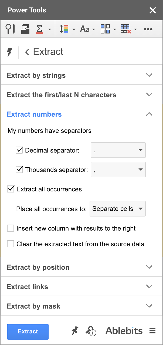This screenshot has height=345, width=163.
Task: Open the Text tools Aa icon
Action: (85, 29)
